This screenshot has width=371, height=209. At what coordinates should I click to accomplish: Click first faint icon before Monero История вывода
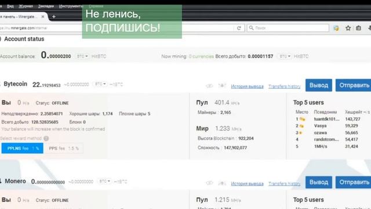point(209,183)
